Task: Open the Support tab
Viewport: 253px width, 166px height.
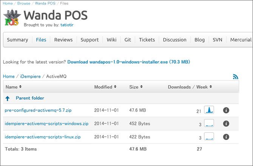Action: point(89,40)
